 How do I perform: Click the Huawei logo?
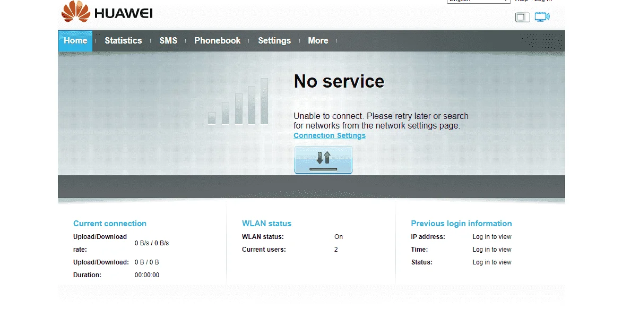point(107,12)
